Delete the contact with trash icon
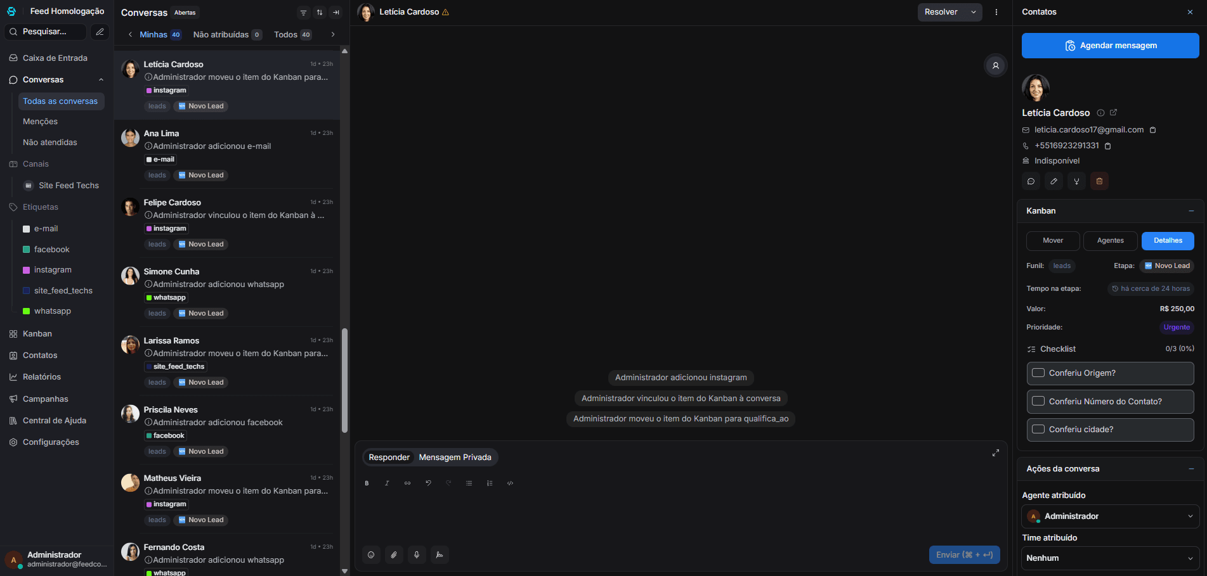Image resolution: width=1207 pixels, height=576 pixels. [x=1099, y=181]
